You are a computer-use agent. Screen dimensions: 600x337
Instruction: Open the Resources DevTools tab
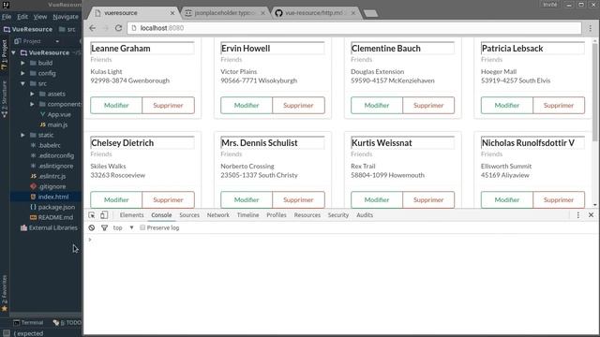(307, 215)
